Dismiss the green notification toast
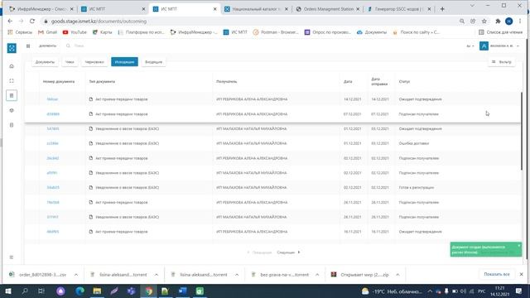This screenshot has height=298, width=530. pos(519,246)
